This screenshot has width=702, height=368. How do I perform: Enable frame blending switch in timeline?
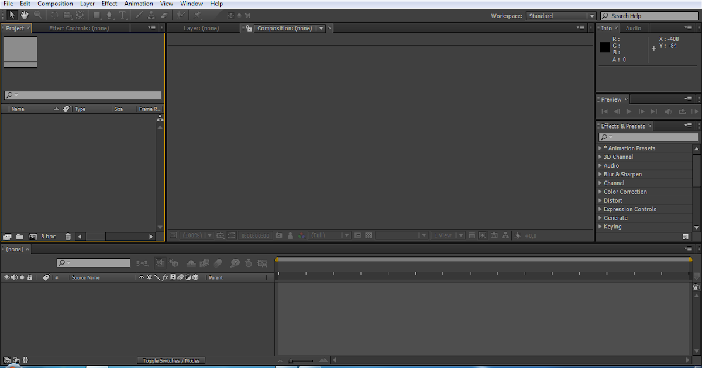[205, 263]
